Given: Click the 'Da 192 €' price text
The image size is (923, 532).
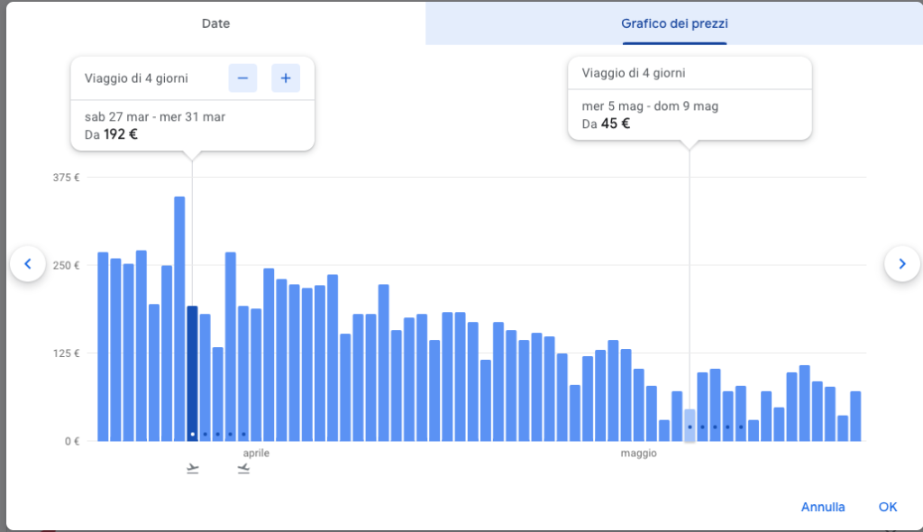Looking at the screenshot, I should pyautogui.click(x=111, y=134).
